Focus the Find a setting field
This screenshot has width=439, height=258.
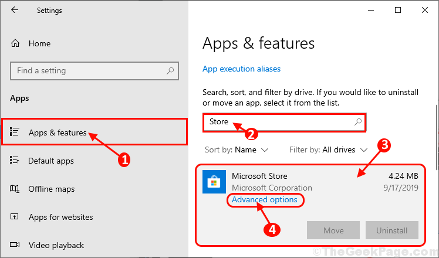[94, 71]
